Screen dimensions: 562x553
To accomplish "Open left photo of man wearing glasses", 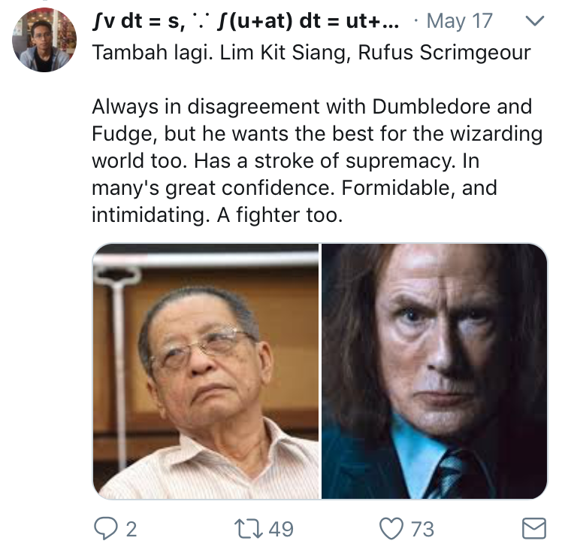I will coord(206,371).
